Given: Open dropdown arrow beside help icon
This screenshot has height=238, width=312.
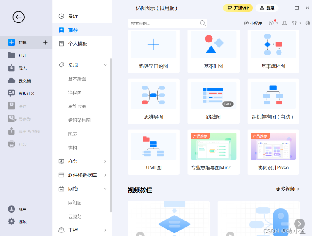Looking at the screenshot, I should 277,23.
